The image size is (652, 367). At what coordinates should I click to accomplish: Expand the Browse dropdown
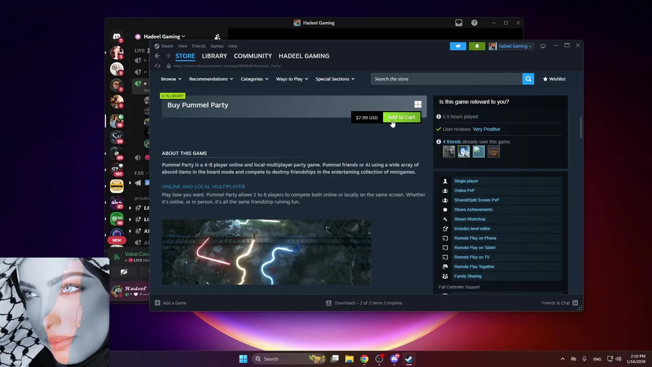point(171,79)
